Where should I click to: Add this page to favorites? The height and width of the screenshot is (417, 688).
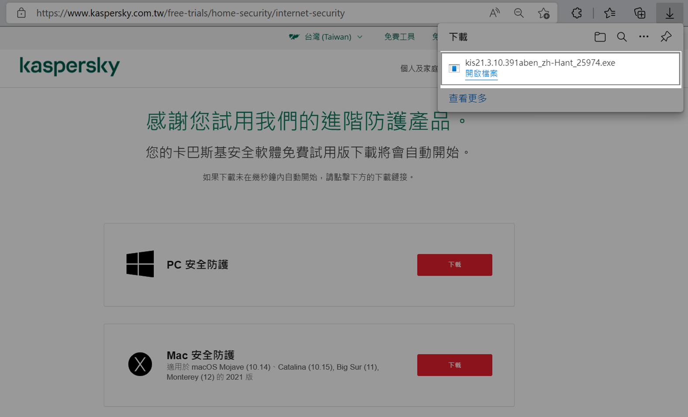[x=544, y=14]
